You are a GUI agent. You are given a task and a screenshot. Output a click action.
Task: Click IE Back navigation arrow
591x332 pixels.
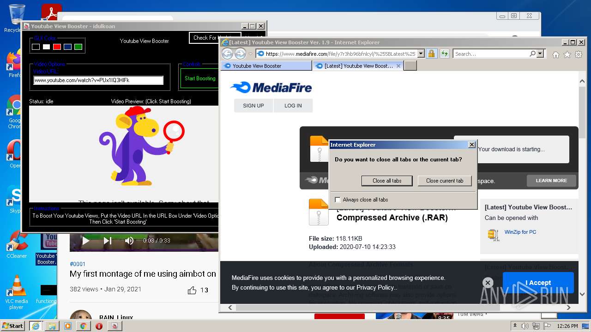[227, 54]
